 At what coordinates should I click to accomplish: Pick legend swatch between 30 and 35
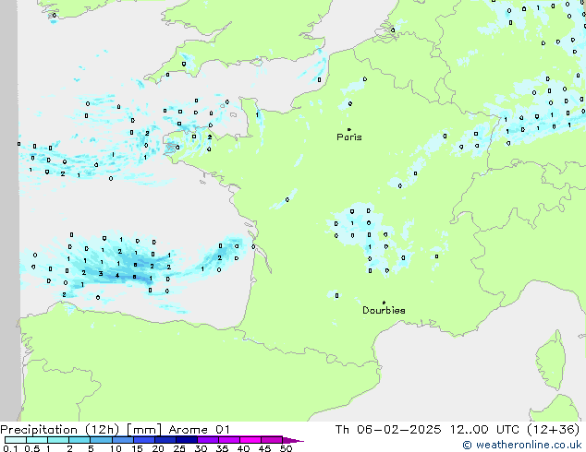(207, 440)
